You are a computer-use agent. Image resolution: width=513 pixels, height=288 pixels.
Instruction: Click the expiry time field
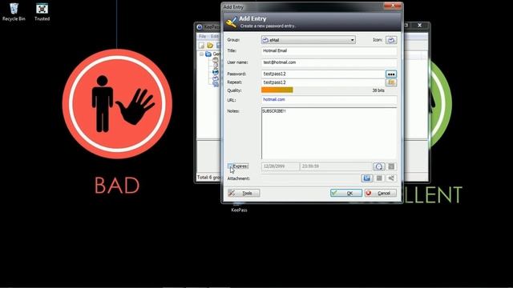tap(336, 166)
